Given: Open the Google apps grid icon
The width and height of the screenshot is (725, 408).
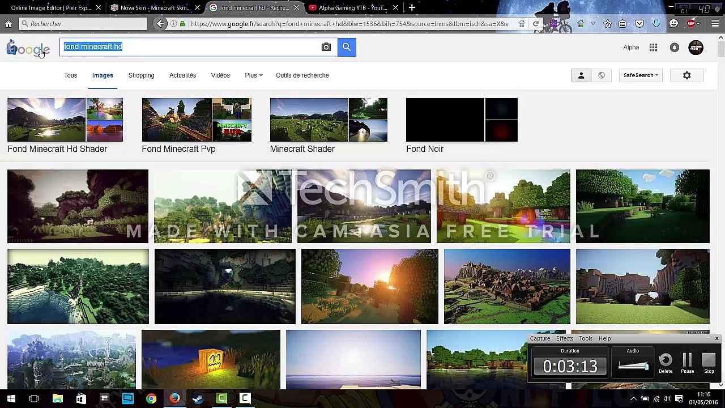Looking at the screenshot, I should click(x=653, y=48).
